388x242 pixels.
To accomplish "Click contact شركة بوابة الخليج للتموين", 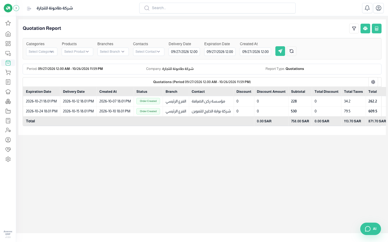I will [x=211, y=111].
